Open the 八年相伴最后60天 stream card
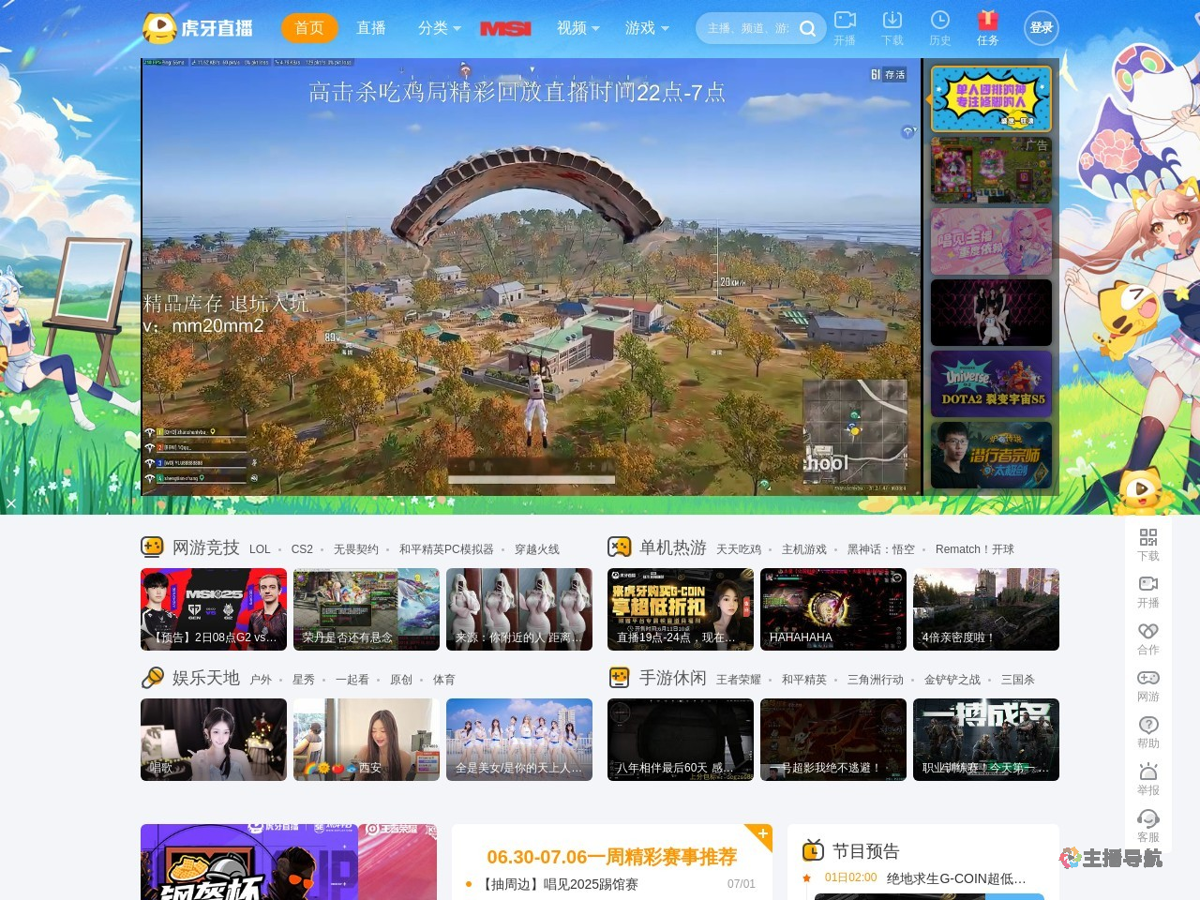The image size is (1200, 900). pyautogui.click(x=681, y=740)
